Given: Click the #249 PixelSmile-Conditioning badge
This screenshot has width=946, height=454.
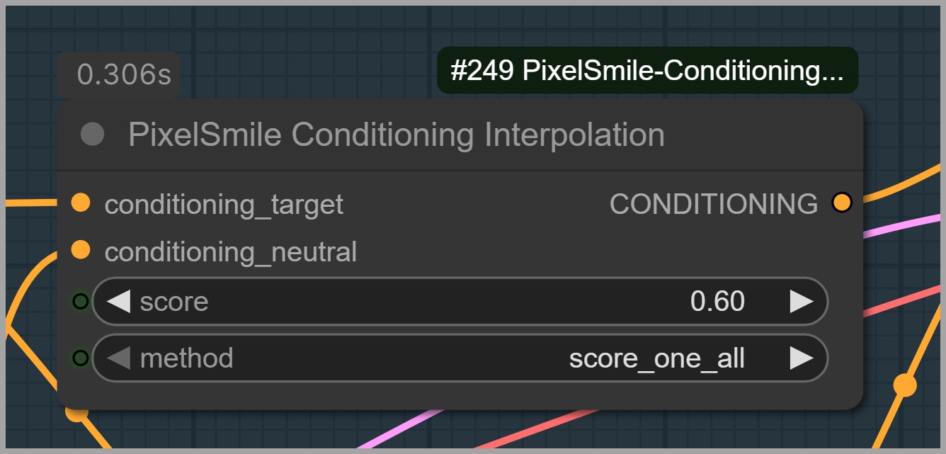Looking at the screenshot, I should [x=646, y=71].
